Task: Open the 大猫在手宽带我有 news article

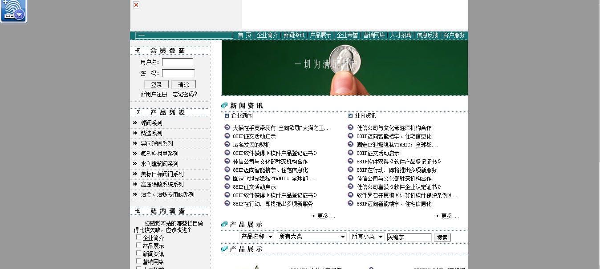Action: click(x=282, y=128)
